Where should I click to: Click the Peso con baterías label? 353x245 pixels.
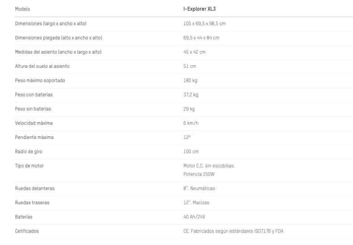coord(34,95)
